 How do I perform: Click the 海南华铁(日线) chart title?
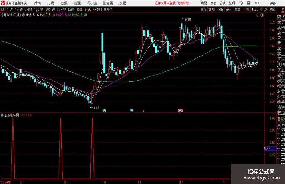(x=11, y=15)
